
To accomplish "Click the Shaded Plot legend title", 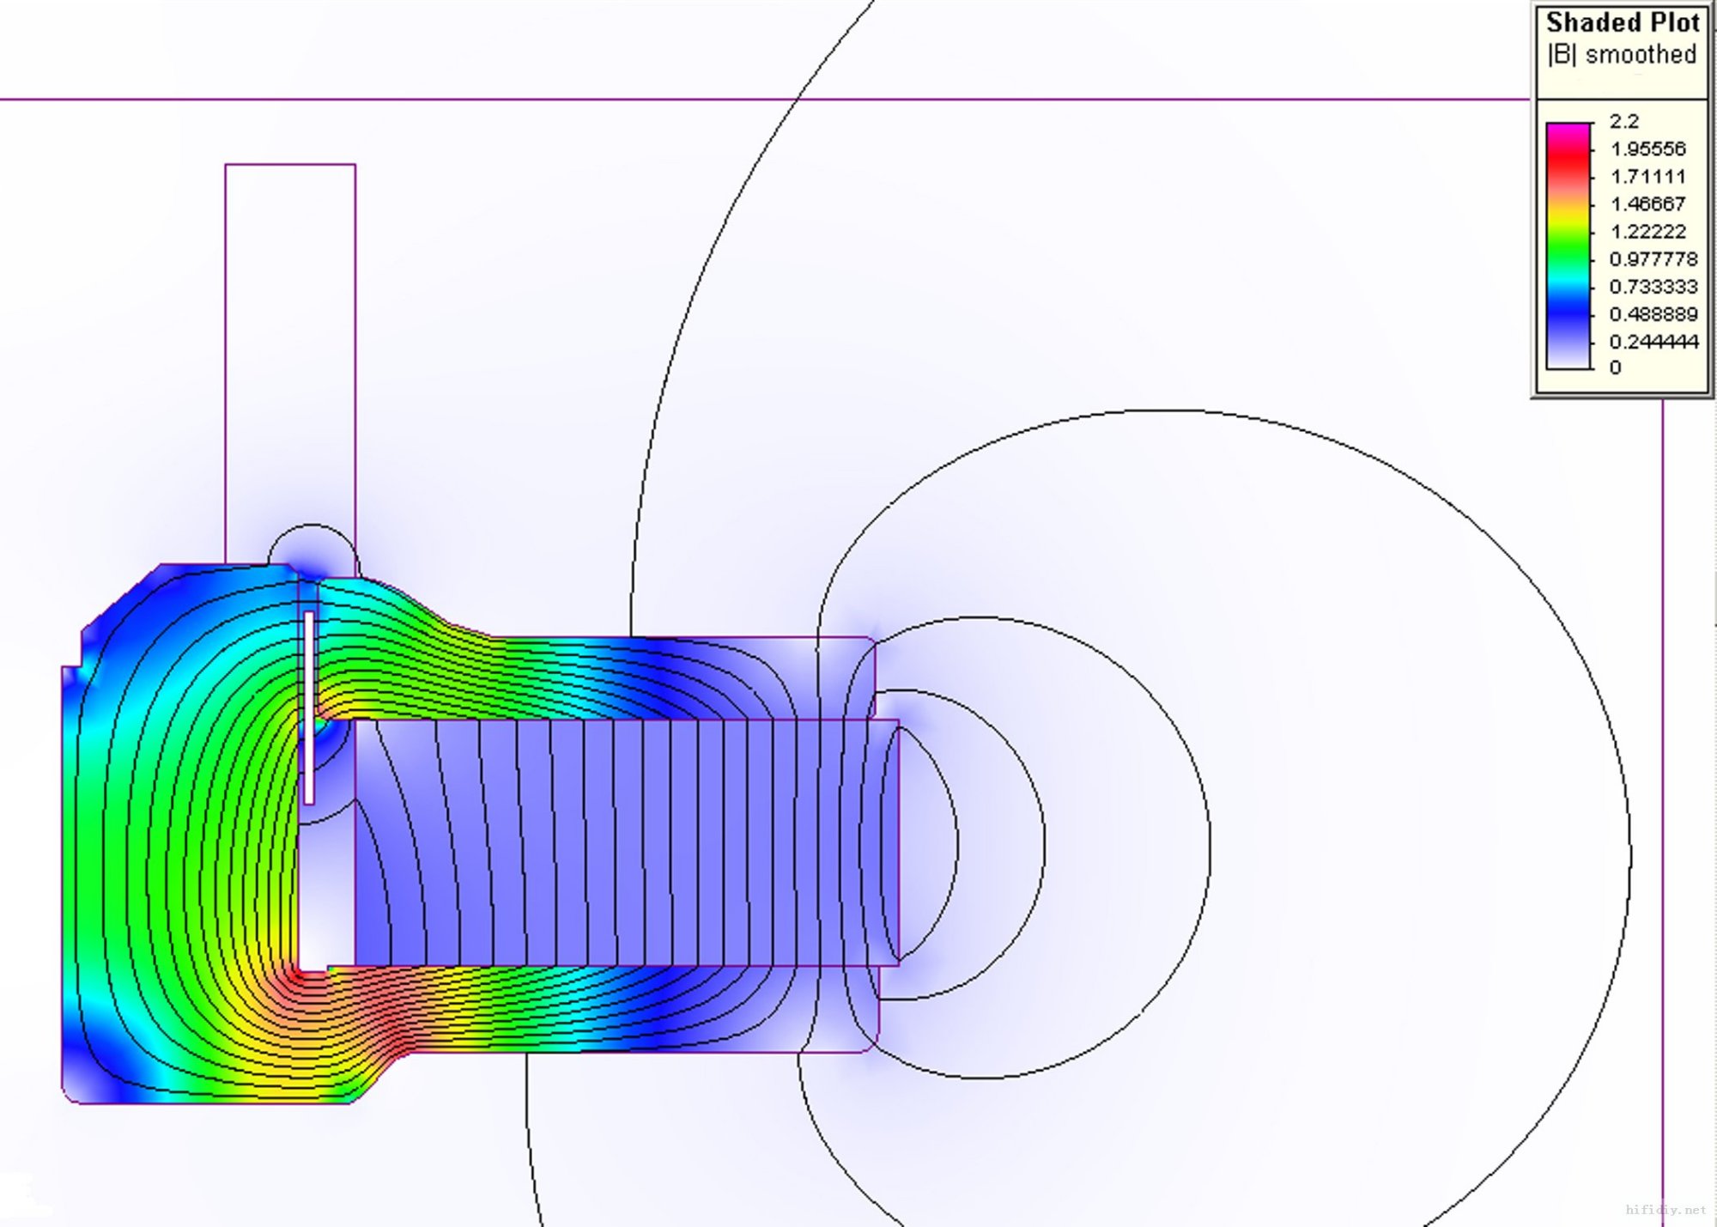I will [x=1623, y=22].
